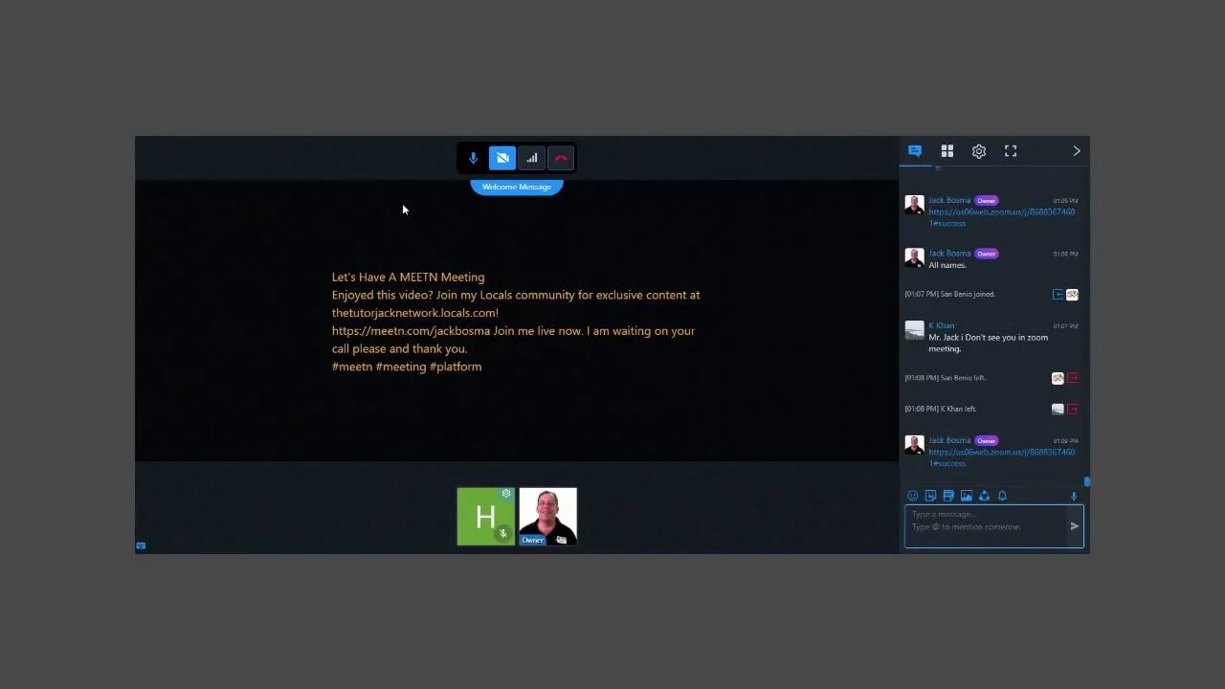Select the Owner participant video tile

(548, 517)
